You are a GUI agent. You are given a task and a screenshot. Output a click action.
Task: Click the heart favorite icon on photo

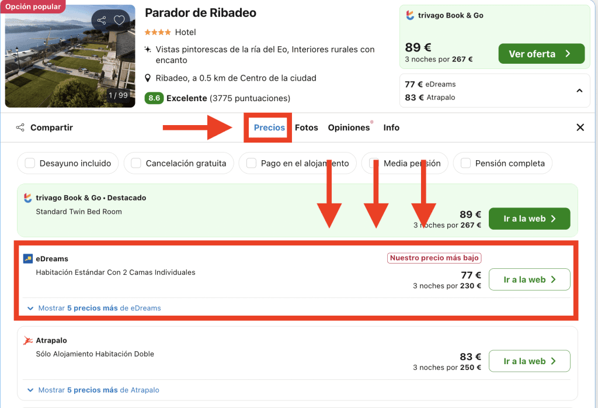tap(119, 20)
